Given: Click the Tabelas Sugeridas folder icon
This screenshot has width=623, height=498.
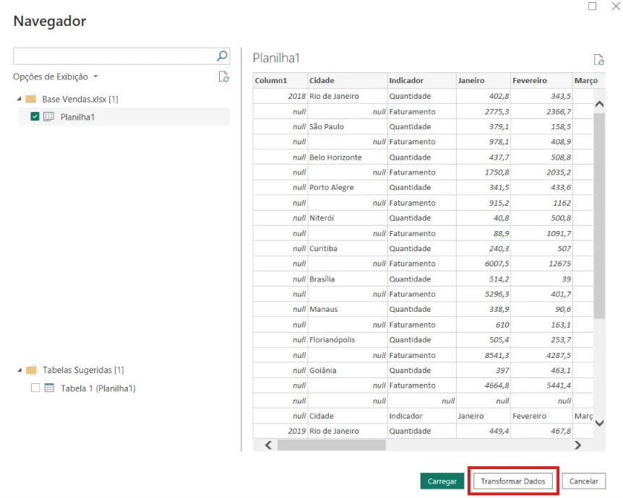Looking at the screenshot, I should [x=31, y=370].
